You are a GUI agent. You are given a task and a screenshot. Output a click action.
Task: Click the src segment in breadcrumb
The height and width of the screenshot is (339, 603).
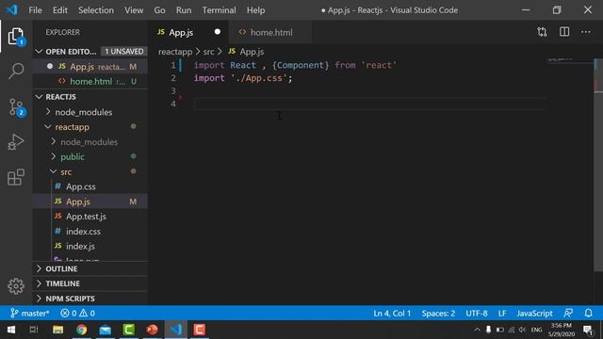click(x=208, y=52)
